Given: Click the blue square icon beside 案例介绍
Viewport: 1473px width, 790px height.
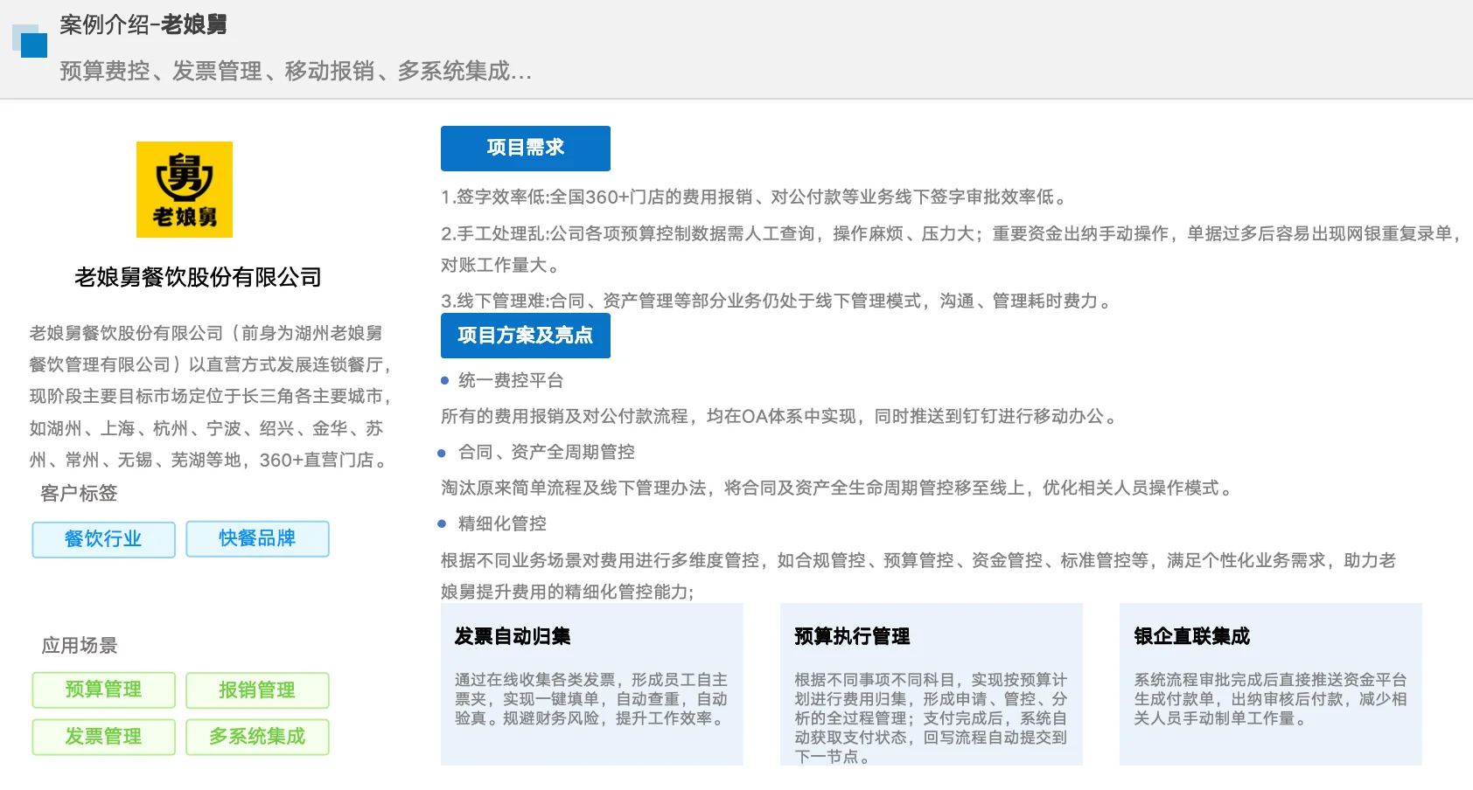Looking at the screenshot, I should tap(30, 41).
